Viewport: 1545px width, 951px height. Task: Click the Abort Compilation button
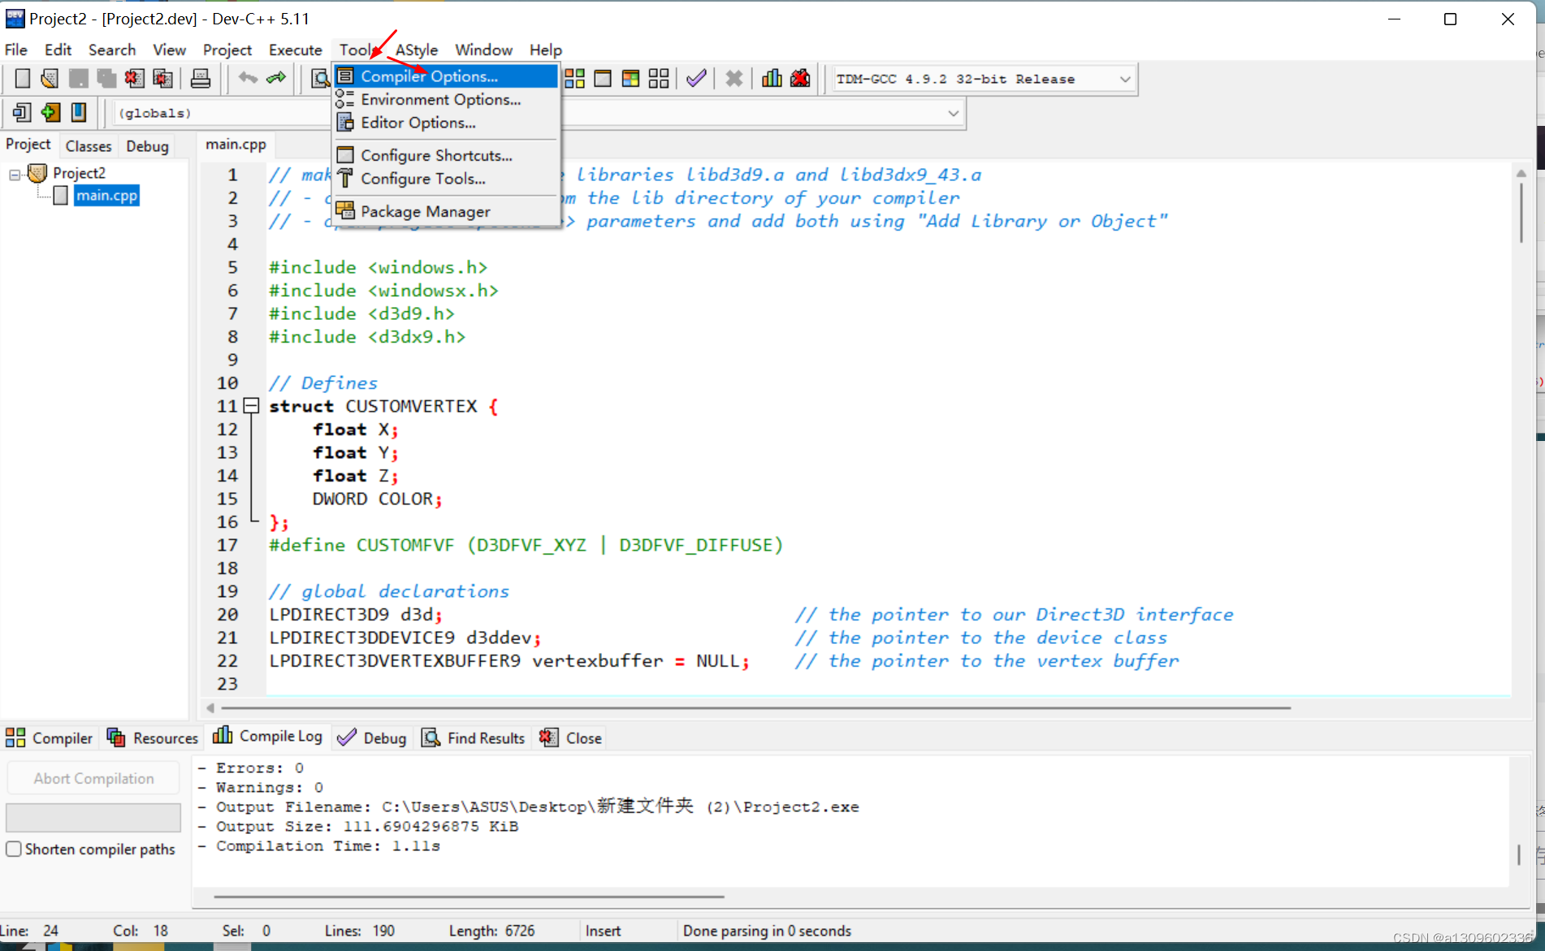93,778
